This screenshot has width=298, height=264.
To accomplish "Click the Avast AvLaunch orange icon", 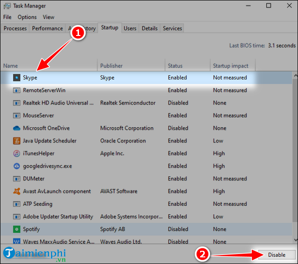I will (x=17, y=192).
